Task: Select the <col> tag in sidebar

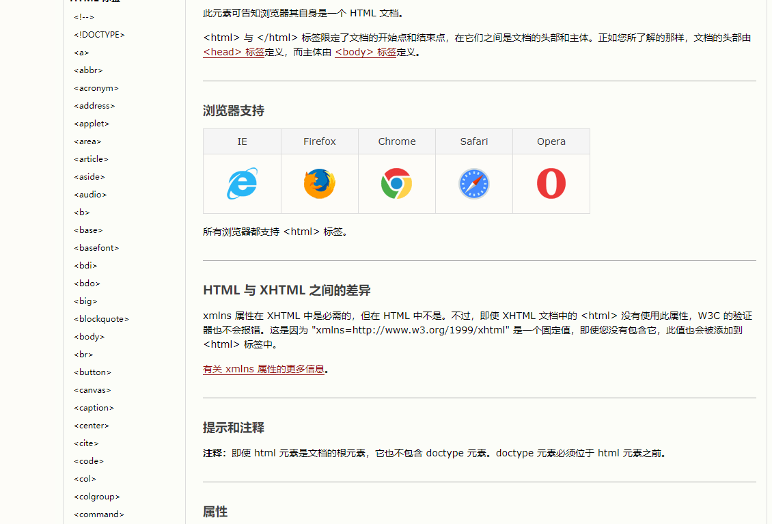Action: coord(85,478)
